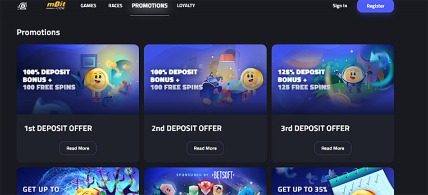Click the 2nd DEPOSIT OFFER title
428x195 pixels.
point(187,128)
